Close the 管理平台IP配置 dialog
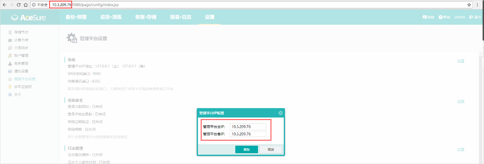The width and height of the screenshot is (484, 164). (x=280, y=113)
